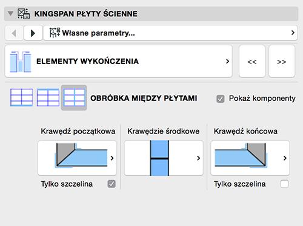Go to next parameter page arrow
This screenshot has width=303, height=226.
pyautogui.click(x=33, y=33)
